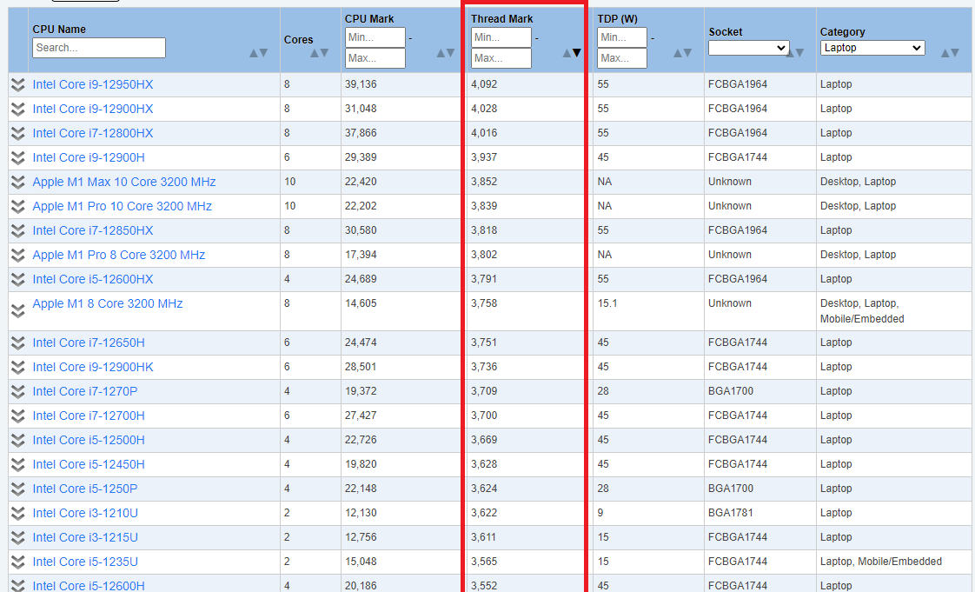The image size is (975, 592).
Task: Open Intel Core i5-1250P link
Action: pos(84,489)
